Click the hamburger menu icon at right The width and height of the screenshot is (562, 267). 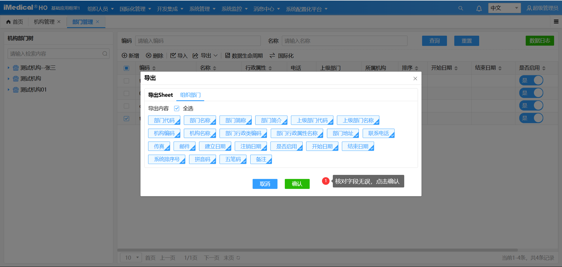556,22
